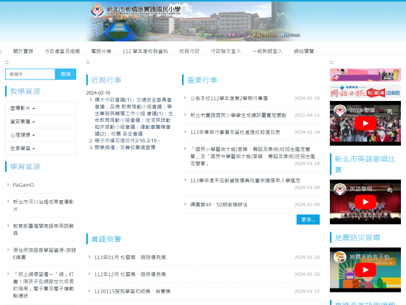
Task: Click the 搜尋 search button
Action: [65, 74]
